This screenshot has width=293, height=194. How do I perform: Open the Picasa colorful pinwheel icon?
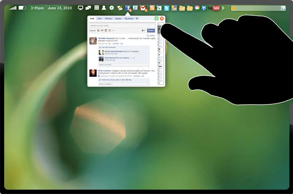(x=197, y=8)
